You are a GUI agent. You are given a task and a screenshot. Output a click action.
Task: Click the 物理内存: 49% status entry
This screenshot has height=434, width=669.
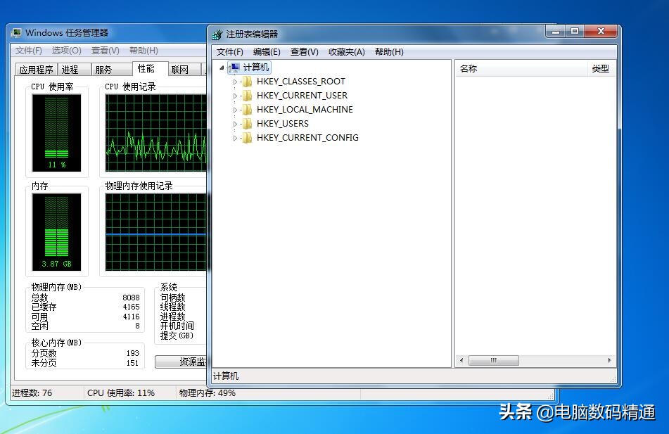tap(208, 393)
